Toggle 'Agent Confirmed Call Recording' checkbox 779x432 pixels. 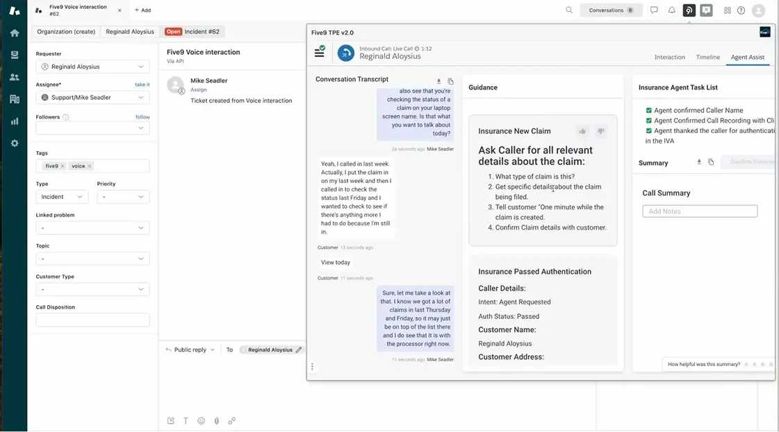(x=649, y=121)
